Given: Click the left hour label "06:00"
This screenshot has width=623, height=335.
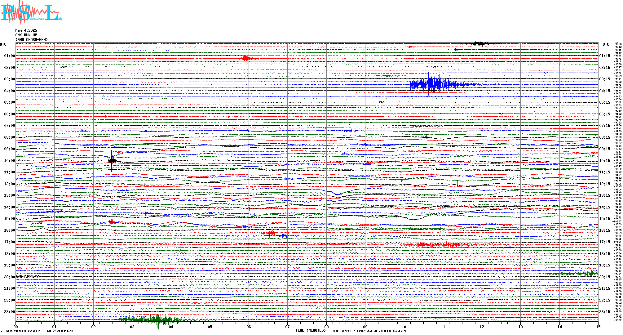Looking at the screenshot, I should 10,114.
